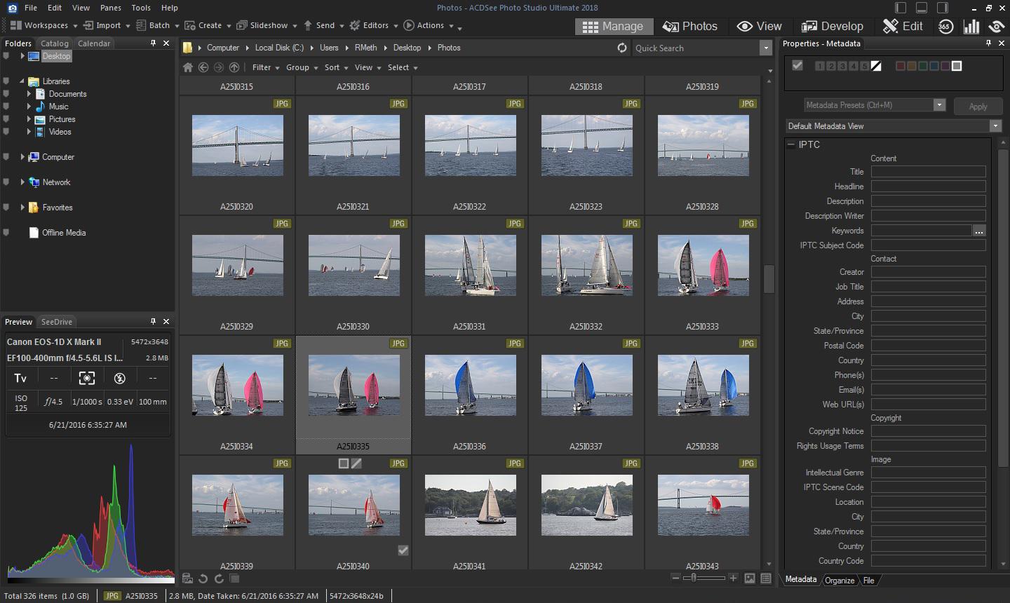Select the A2510336 thumbnail
1010x603 pixels.
click(x=470, y=385)
